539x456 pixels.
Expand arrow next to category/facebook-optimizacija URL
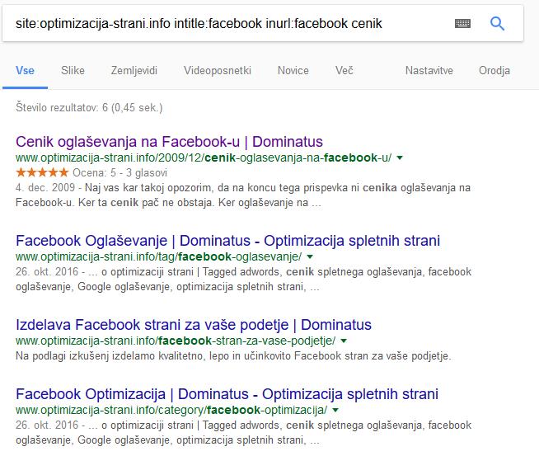pos(335,410)
